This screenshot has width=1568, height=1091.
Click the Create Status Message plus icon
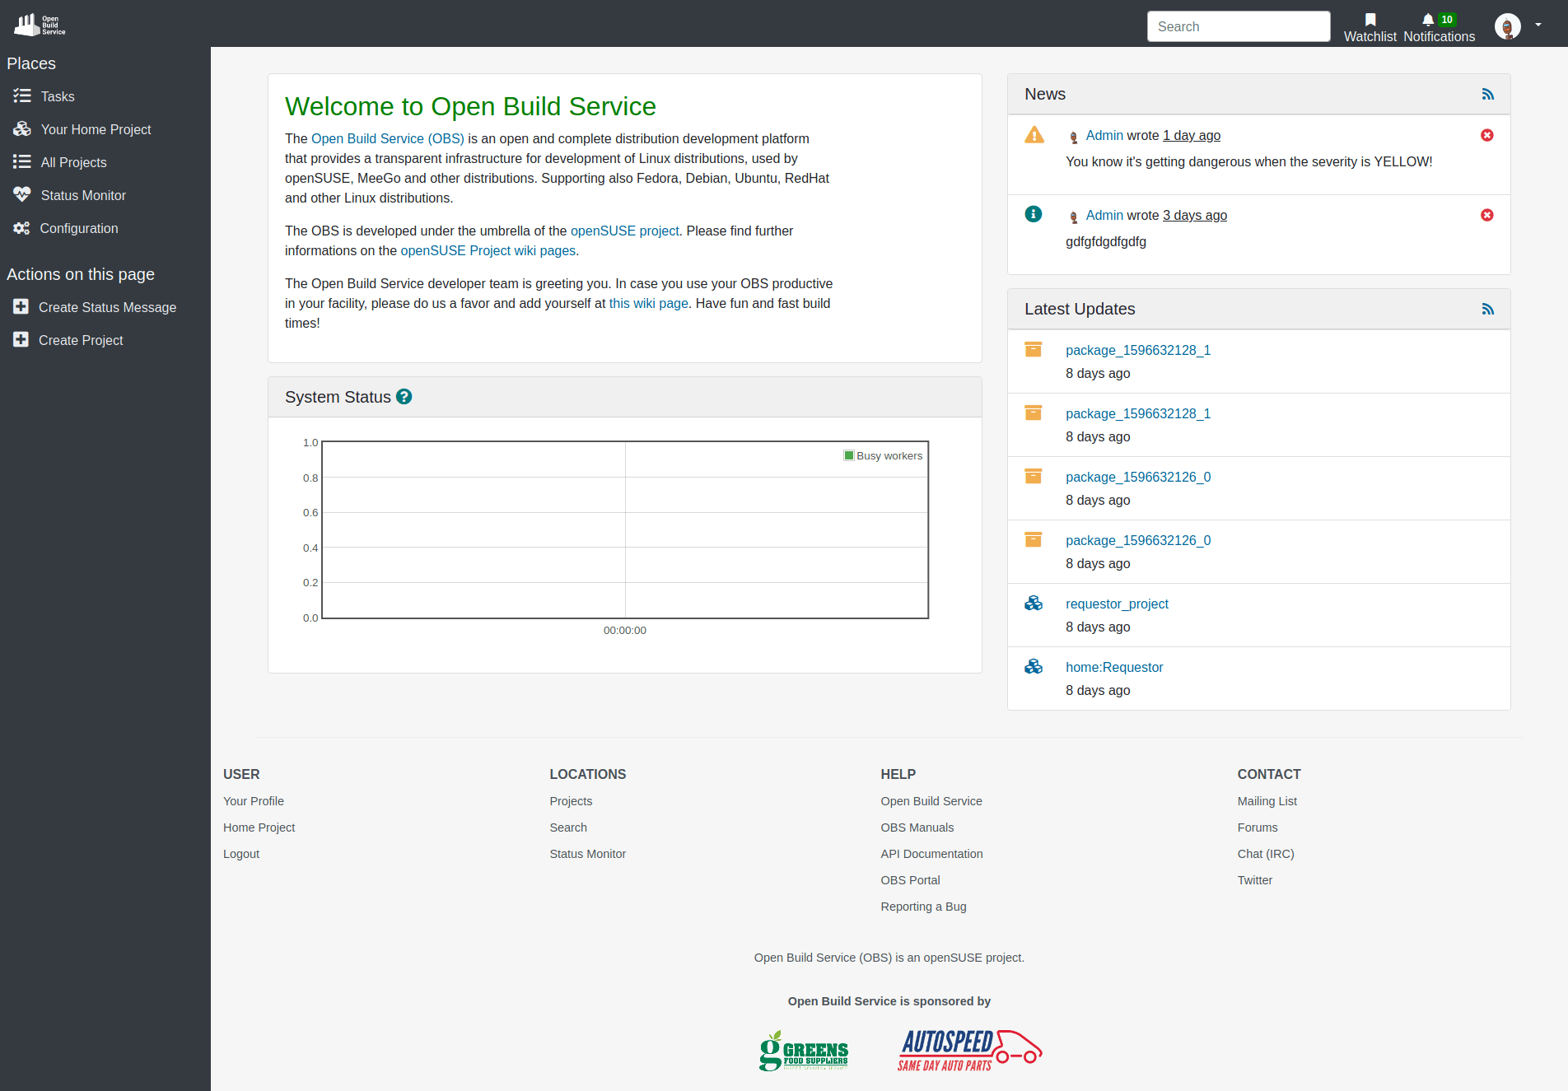pyautogui.click(x=20, y=306)
